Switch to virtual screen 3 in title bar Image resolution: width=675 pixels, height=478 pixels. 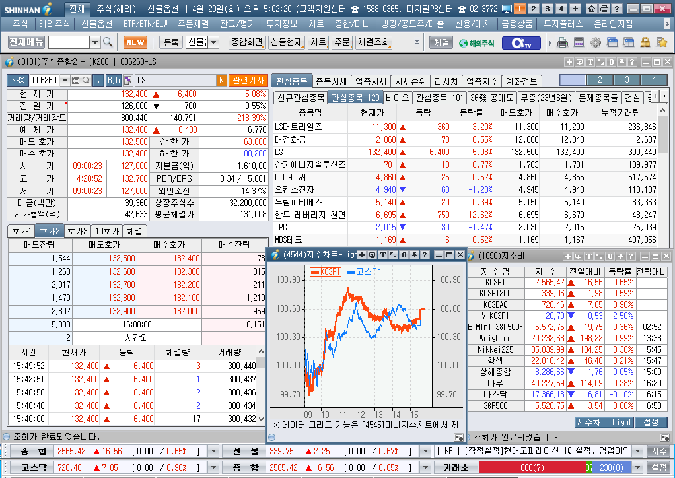point(547,9)
